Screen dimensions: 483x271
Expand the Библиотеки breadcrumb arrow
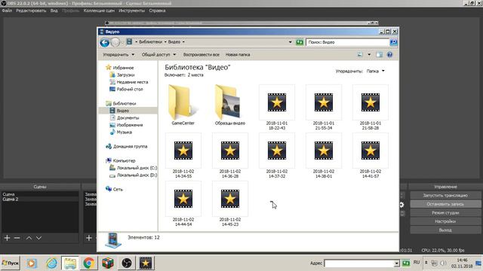pyautogui.click(x=165, y=42)
